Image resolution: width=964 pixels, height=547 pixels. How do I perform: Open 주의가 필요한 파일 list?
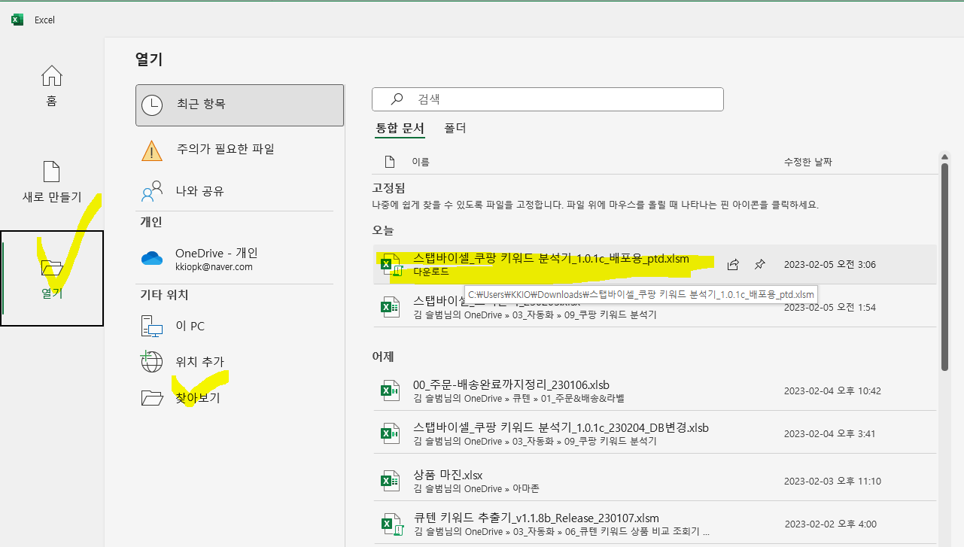(239, 149)
